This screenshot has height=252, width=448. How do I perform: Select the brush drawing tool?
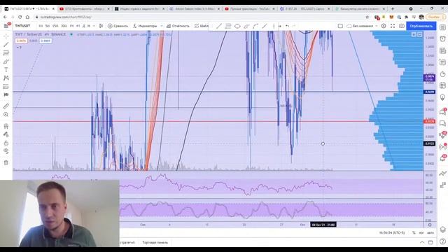point(6,62)
